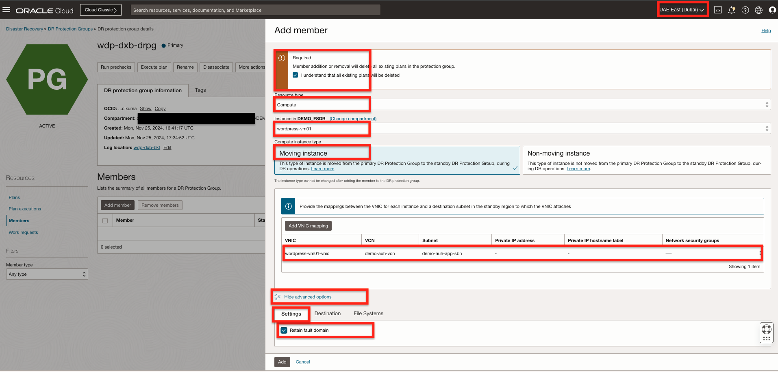Select the Moving instance card
The width and height of the screenshot is (778, 372).
397,160
